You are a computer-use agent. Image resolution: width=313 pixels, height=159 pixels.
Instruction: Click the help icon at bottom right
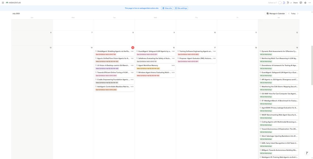tap(307, 153)
